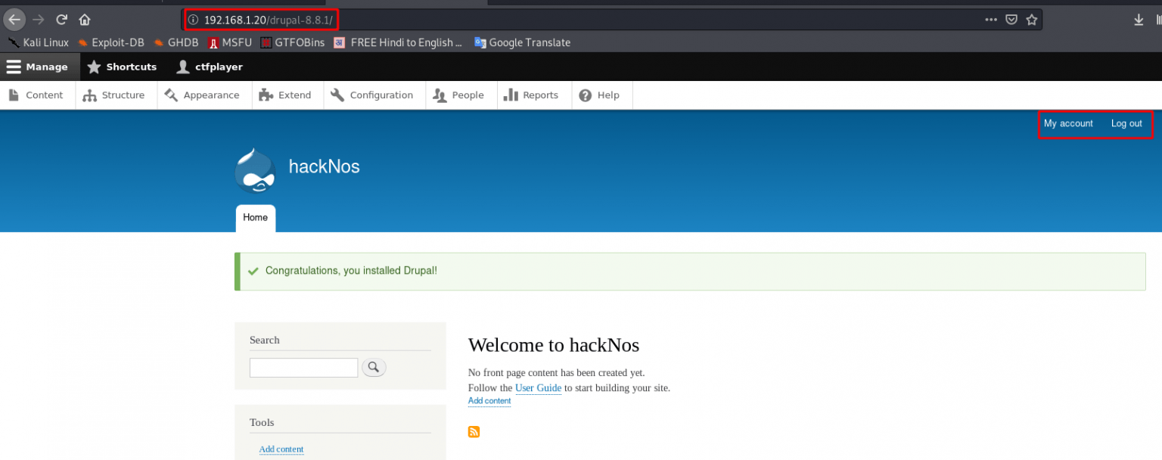Reload the page with the refresh icon
This screenshot has width=1162, height=460.
[x=61, y=19]
